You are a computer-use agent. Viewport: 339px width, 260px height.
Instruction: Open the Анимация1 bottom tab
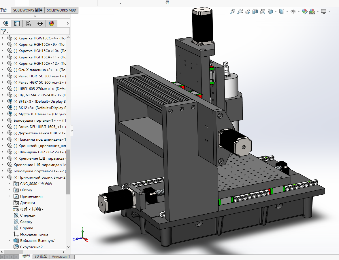click(61, 256)
